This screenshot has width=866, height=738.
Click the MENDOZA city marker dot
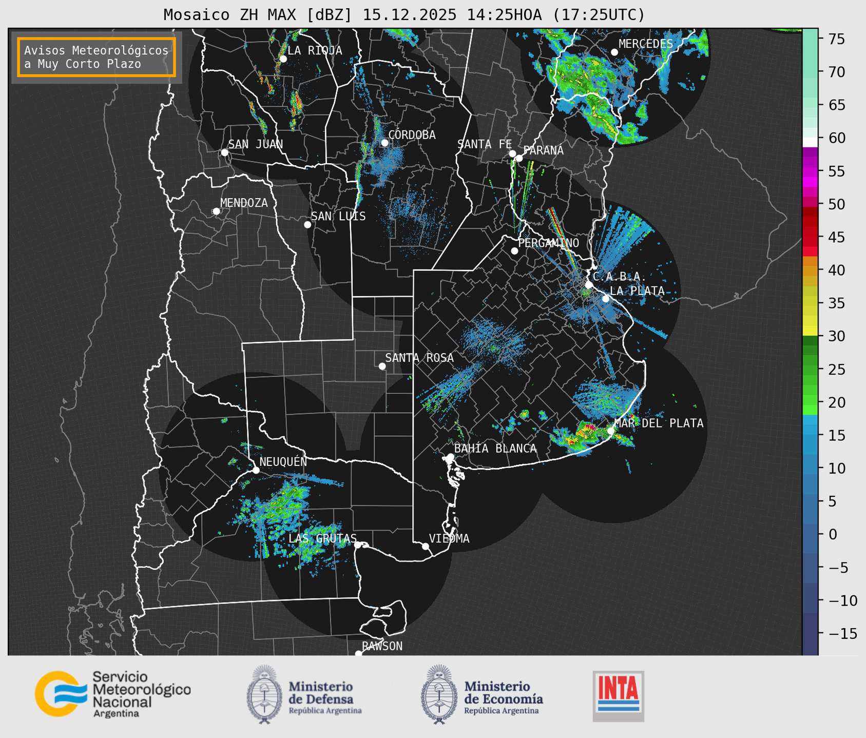pyautogui.click(x=216, y=211)
